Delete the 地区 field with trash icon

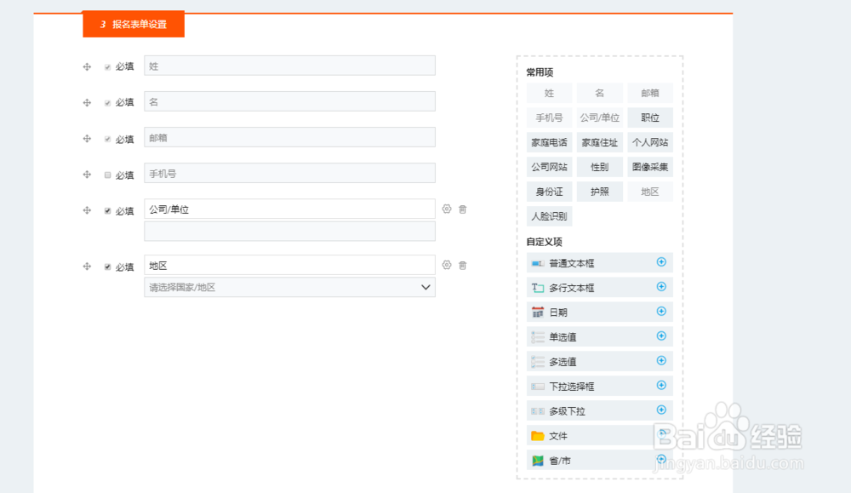pyautogui.click(x=462, y=265)
